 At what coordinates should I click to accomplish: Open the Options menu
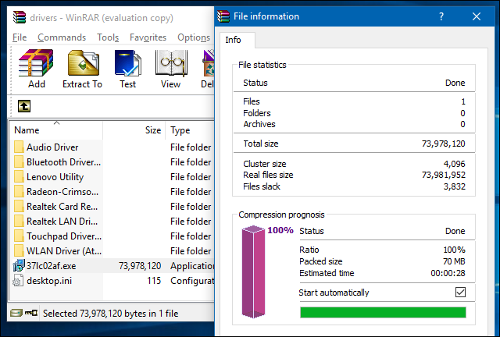point(194,37)
